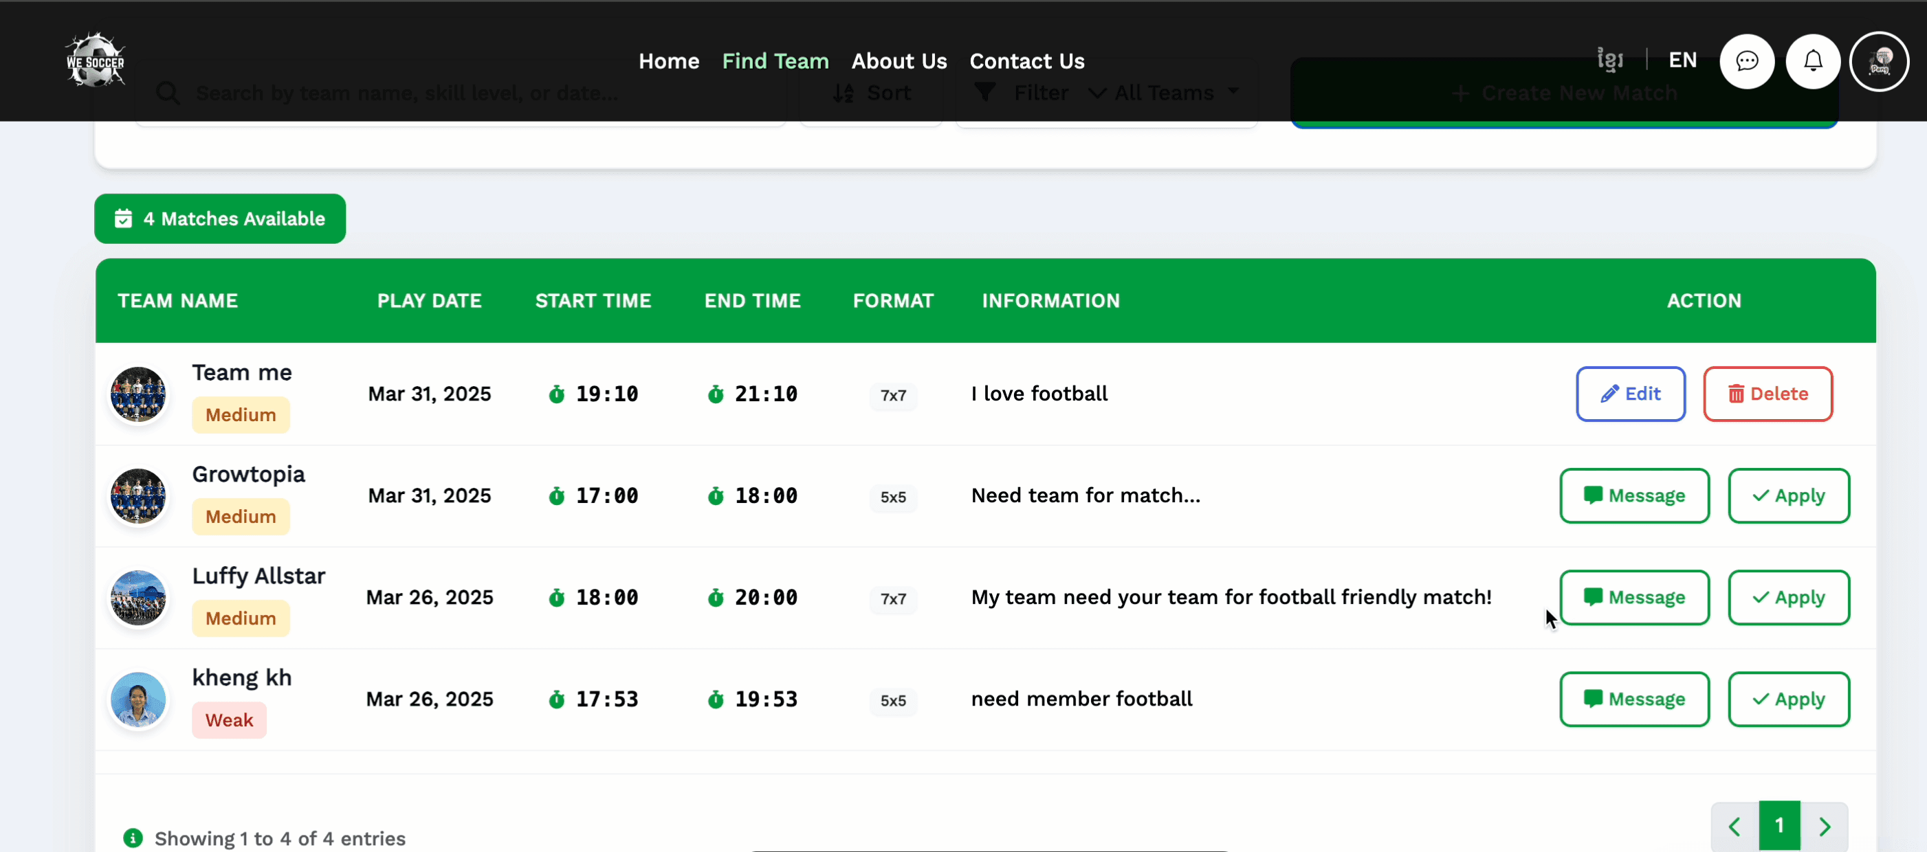Screen dimensions: 1927x852
Task: Open the Find Team menu item
Action: (775, 61)
